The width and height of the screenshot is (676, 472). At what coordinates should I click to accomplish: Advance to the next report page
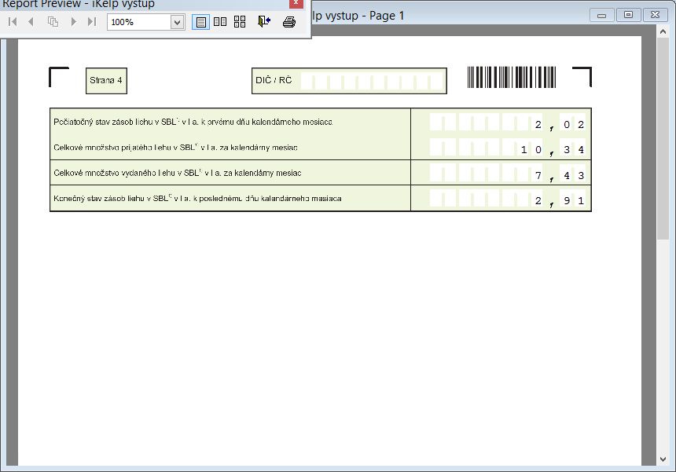click(74, 22)
